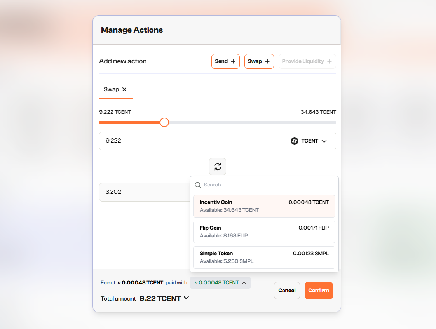
Task: Select Incentiv Coin from the list
Action: pos(264,206)
